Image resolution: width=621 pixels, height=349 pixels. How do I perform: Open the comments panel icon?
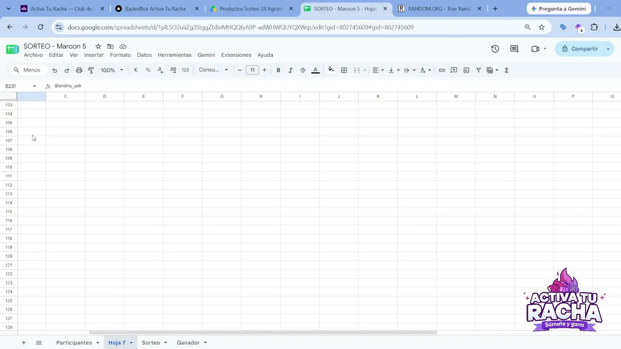click(x=514, y=49)
